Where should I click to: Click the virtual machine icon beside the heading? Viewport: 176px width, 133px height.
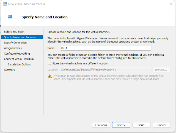[10, 17]
